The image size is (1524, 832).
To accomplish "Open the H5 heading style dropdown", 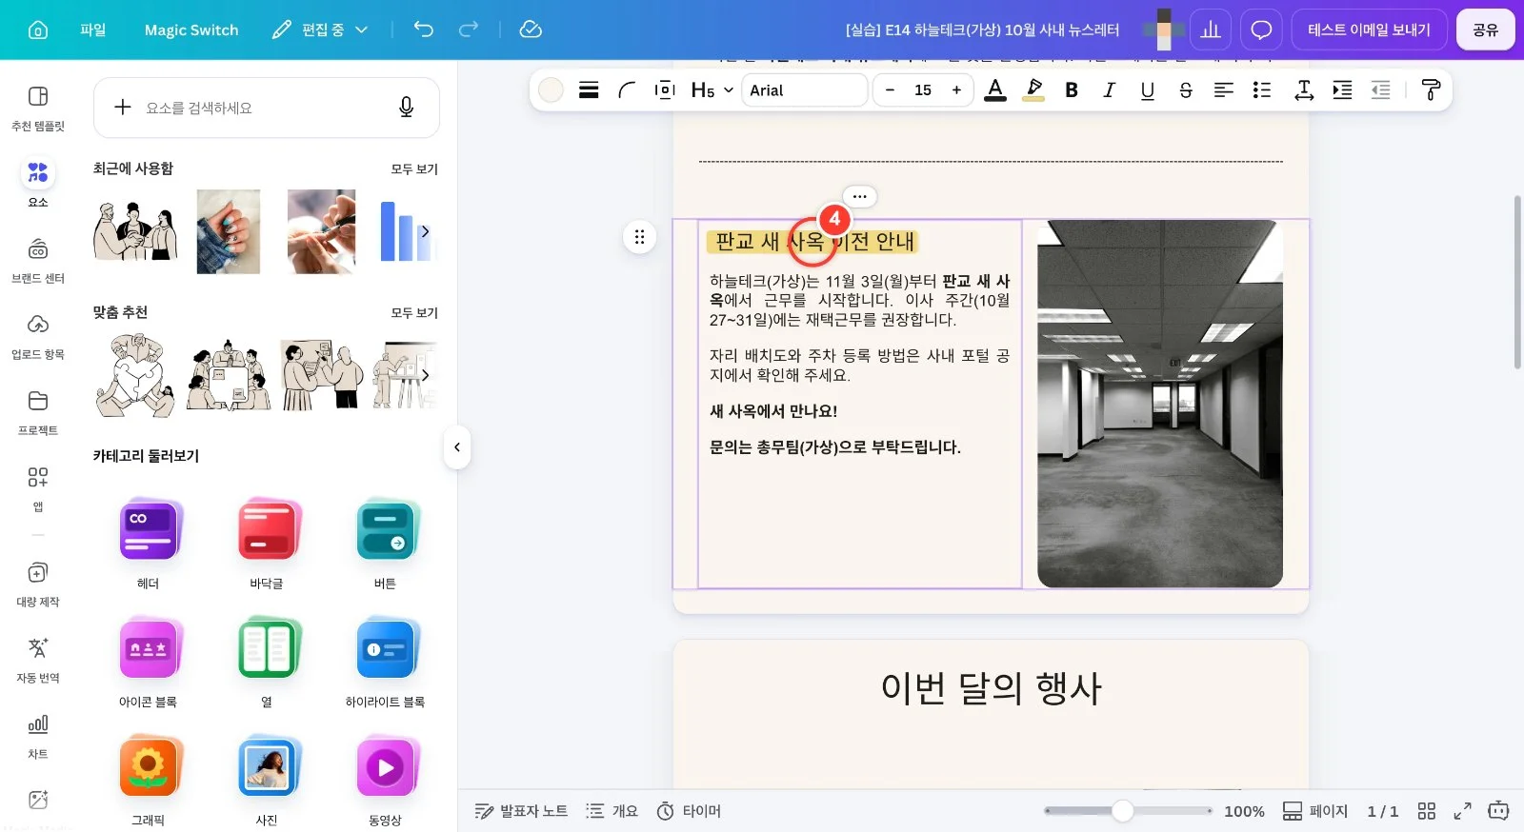I will tap(712, 89).
